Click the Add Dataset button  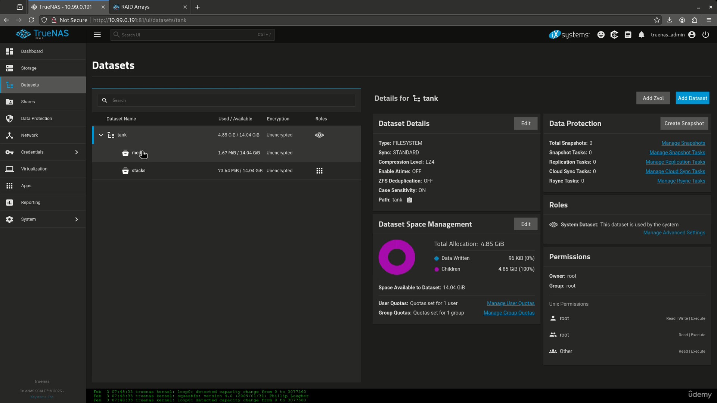tap(692, 98)
